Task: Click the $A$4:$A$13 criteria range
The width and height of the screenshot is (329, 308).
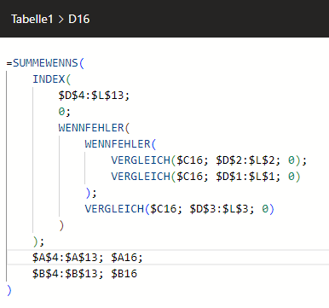Action: click(65, 258)
